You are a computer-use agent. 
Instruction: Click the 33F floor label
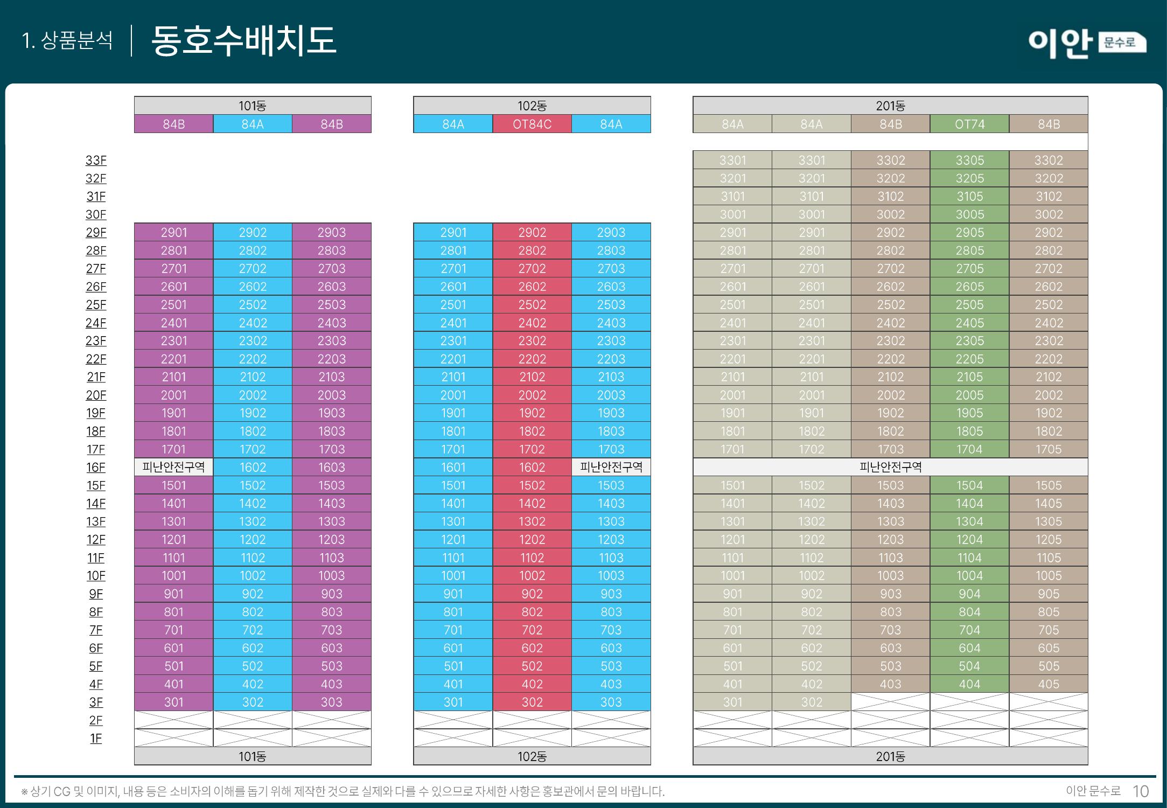click(x=96, y=161)
